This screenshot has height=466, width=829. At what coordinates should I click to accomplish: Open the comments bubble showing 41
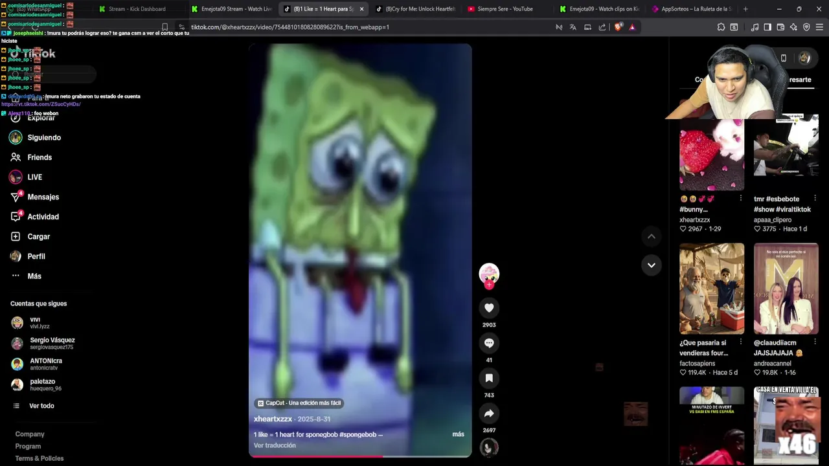[489, 343]
